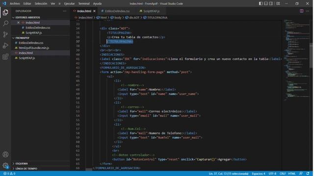Select EstilosDelIndex.css in open editors
The height and width of the screenshot is (176, 314).
pyautogui.click(x=38, y=27)
